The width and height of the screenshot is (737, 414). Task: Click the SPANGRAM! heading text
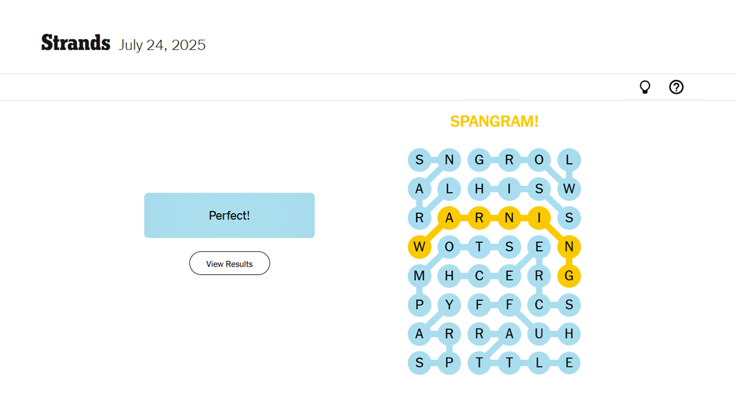tap(494, 121)
